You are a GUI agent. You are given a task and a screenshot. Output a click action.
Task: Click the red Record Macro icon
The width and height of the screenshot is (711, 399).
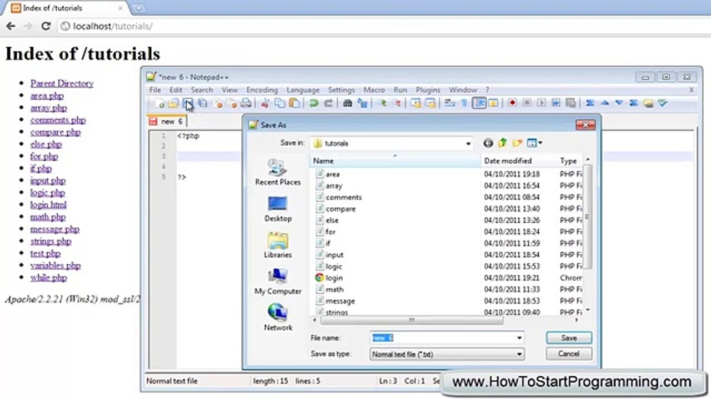(x=512, y=103)
